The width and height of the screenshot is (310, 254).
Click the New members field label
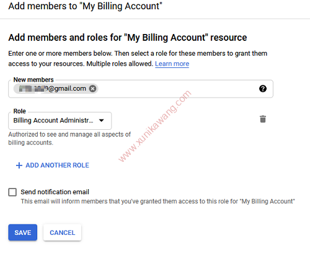pos(33,80)
